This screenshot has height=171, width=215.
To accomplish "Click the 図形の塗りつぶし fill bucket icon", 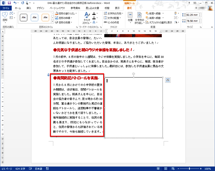I will click(x=57, y=13).
